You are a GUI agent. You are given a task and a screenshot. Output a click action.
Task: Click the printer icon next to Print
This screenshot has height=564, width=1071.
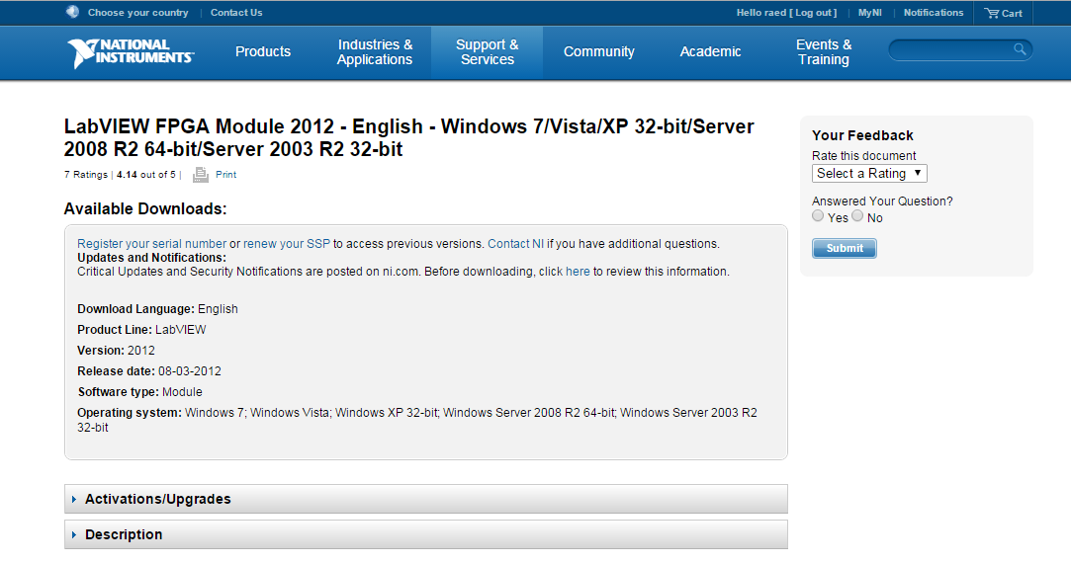200,175
